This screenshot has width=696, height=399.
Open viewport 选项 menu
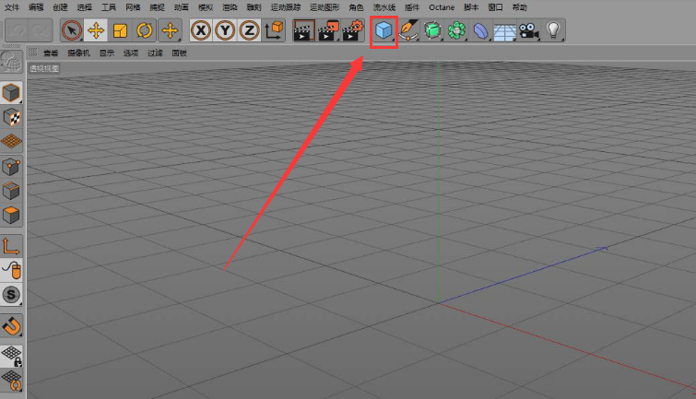[131, 53]
